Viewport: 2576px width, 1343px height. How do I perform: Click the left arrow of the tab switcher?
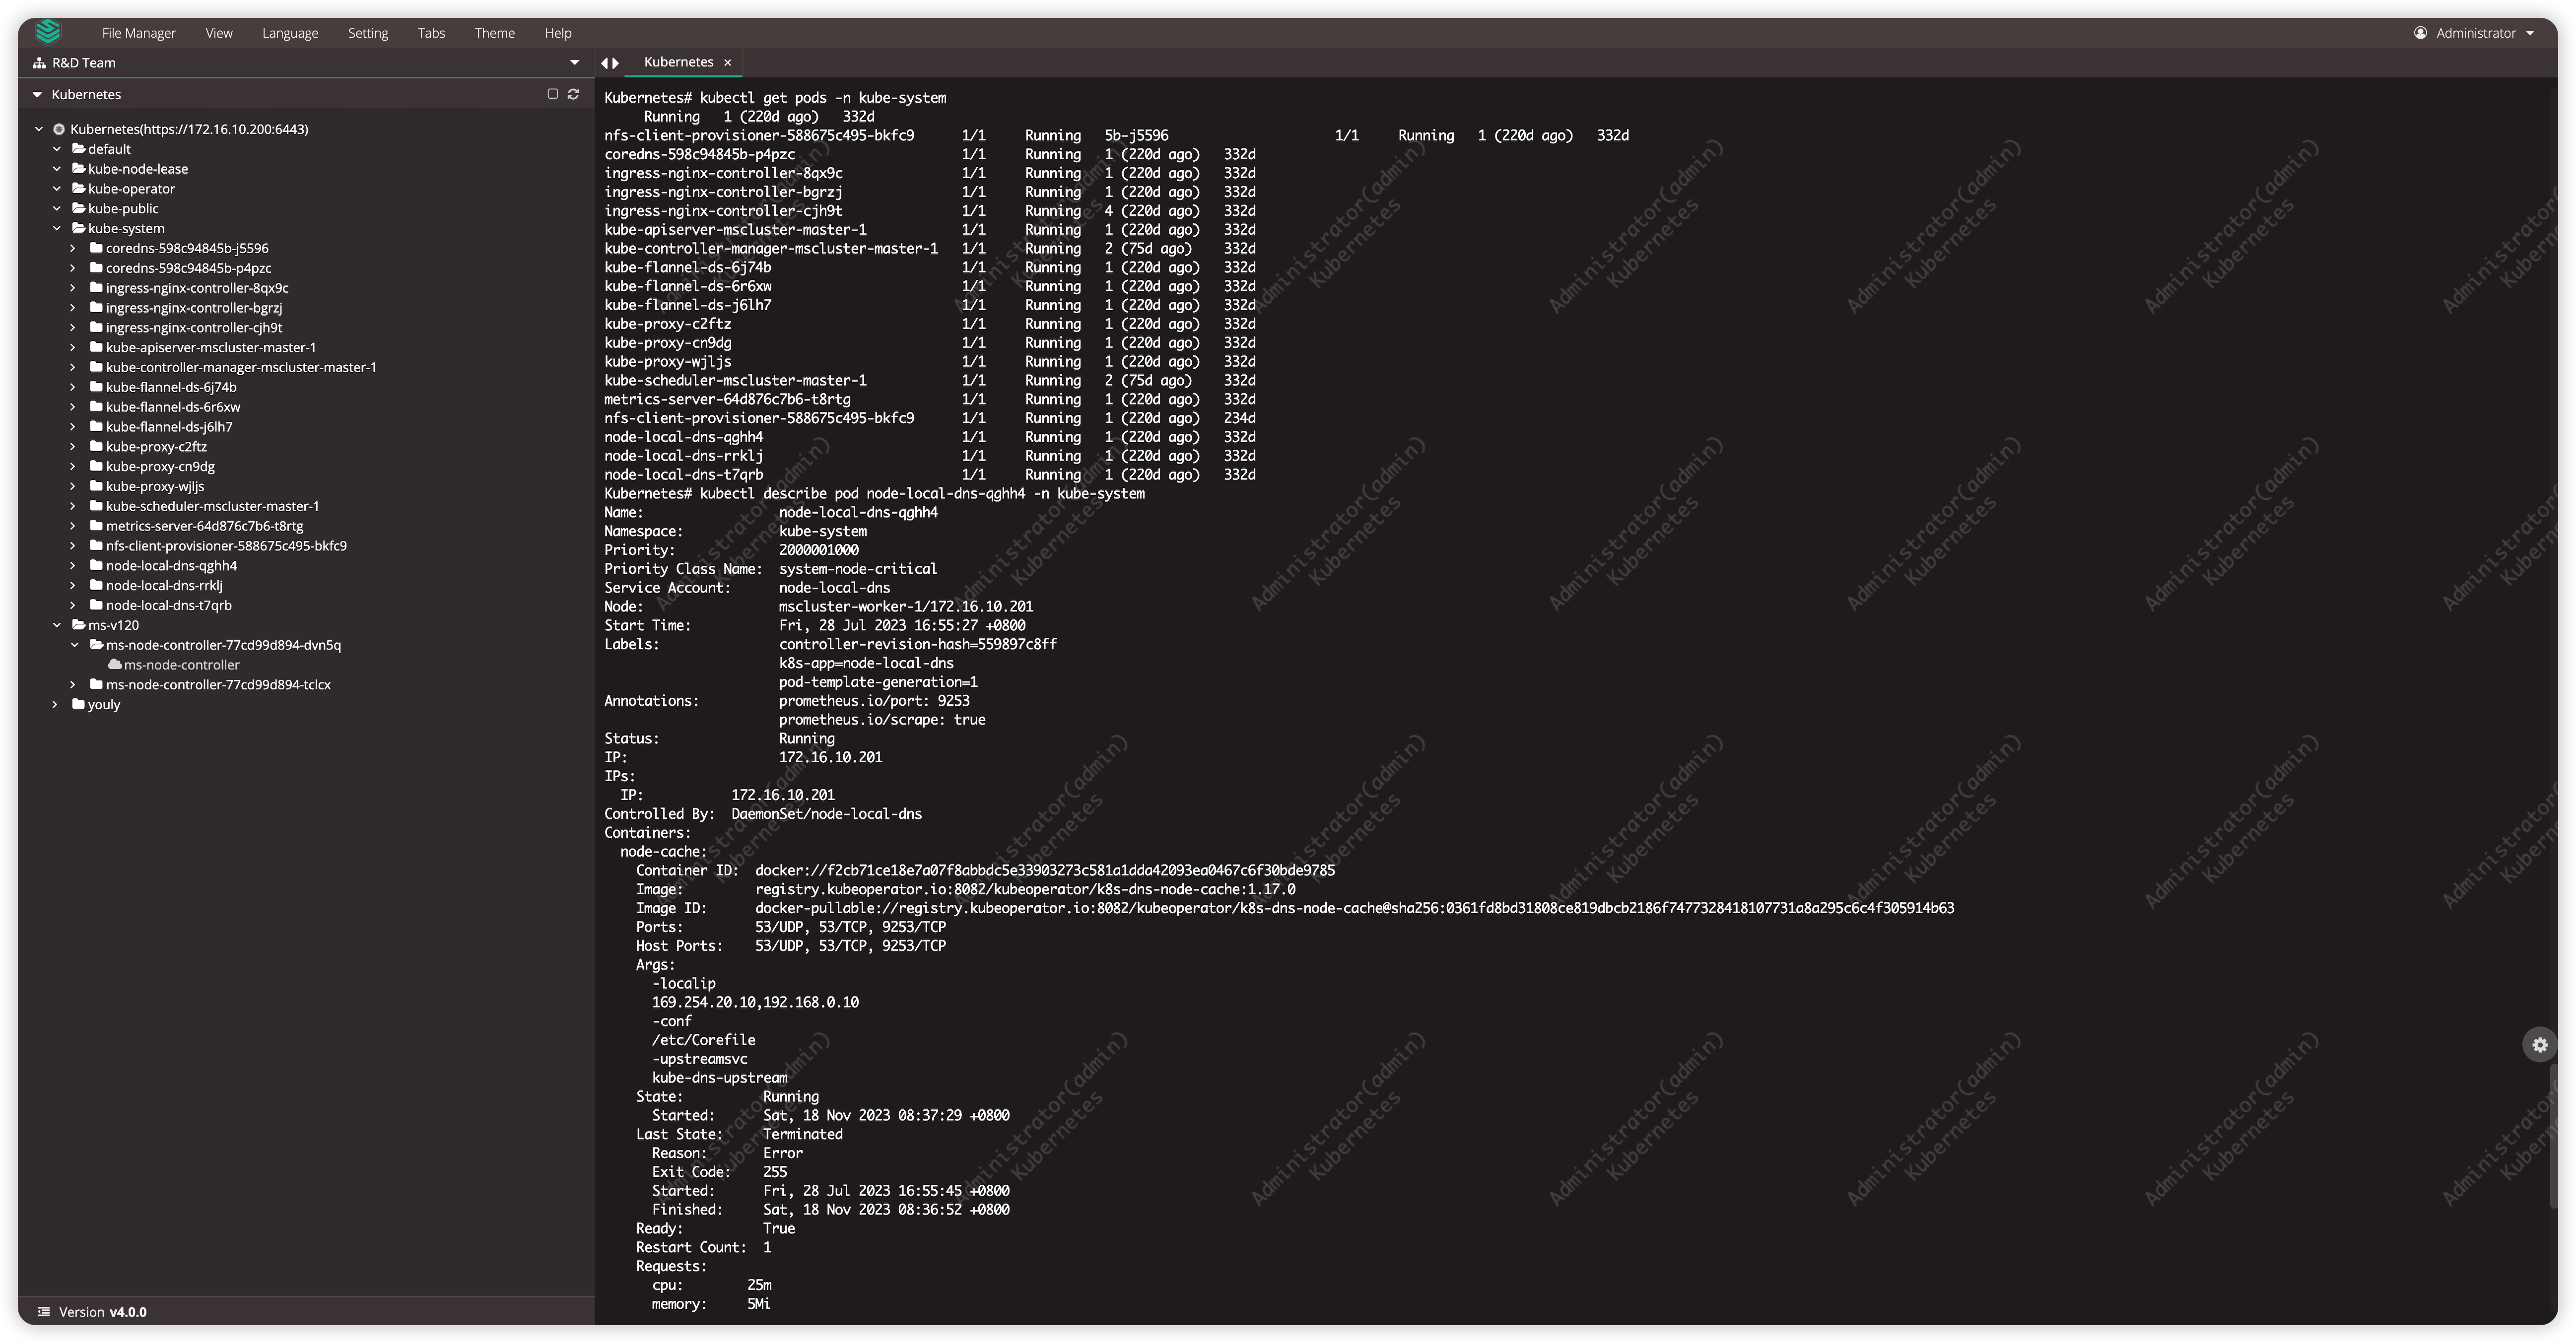[604, 62]
